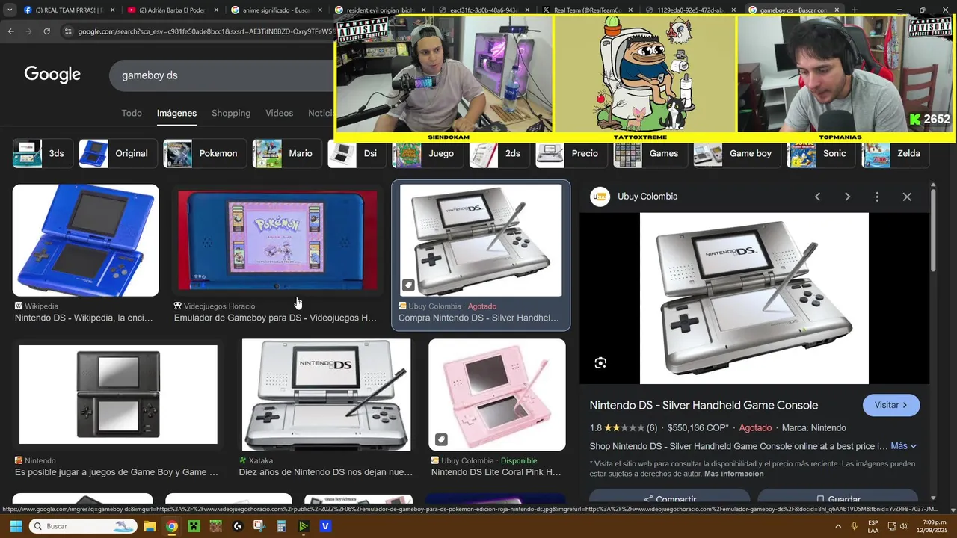Open Chrome from the taskbar
The width and height of the screenshot is (957, 538).
pos(172,526)
